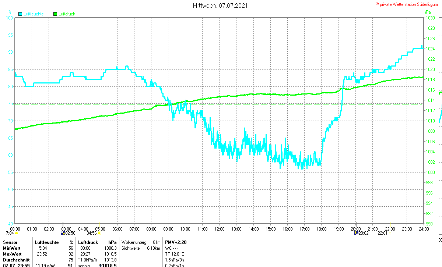Image resolution: width=442 pixels, height=267 pixels.
Task: Click the Luftfeuchte column header in table
Action: (x=46, y=242)
